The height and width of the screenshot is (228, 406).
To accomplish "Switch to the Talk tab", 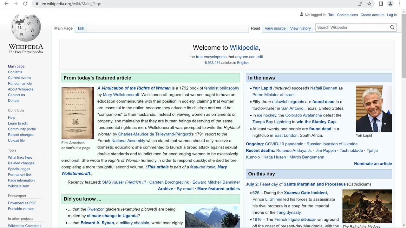I will [81, 28].
